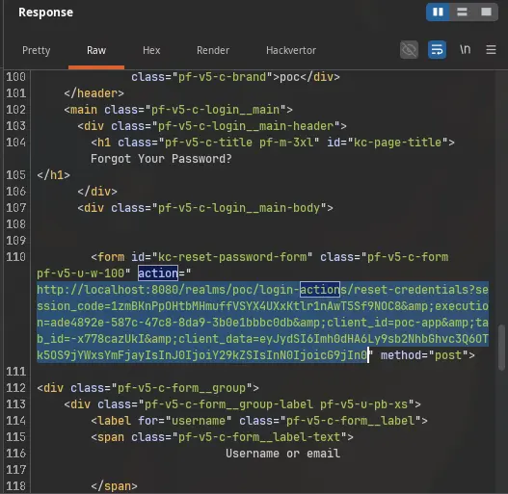
Task: Select single-pane tabbed layout icon
Action: pyautogui.click(x=486, y=12)
